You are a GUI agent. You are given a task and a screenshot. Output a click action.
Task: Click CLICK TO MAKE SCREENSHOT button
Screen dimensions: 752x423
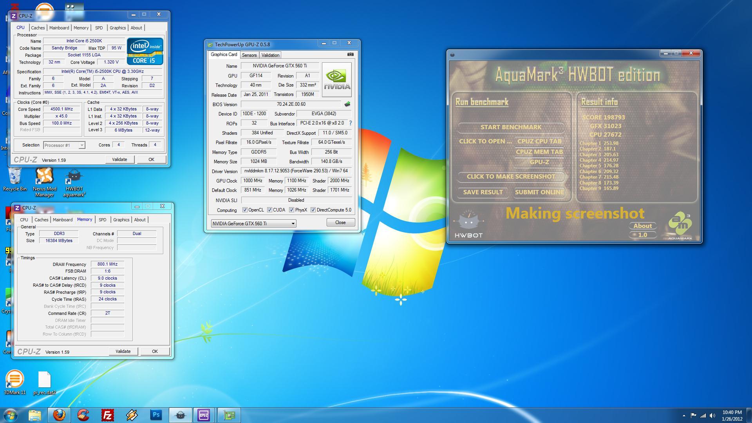coord(511,176)
